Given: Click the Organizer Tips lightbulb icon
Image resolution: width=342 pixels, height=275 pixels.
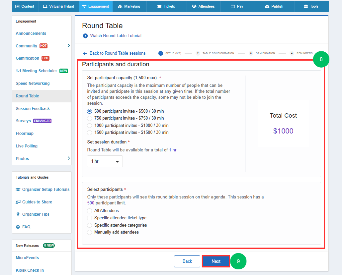Looking at the screenshot, I should click(18, 214).
